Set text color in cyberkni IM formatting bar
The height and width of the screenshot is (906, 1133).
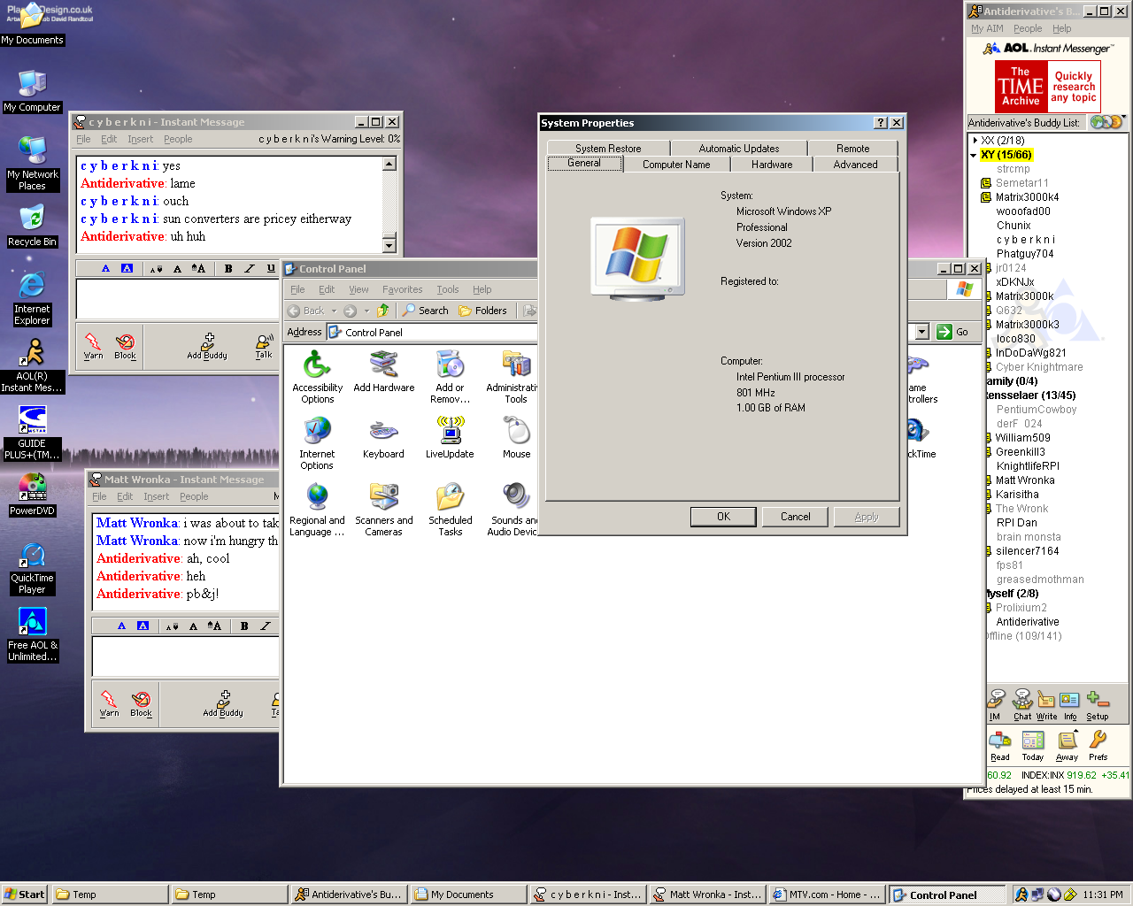(105, 268)
